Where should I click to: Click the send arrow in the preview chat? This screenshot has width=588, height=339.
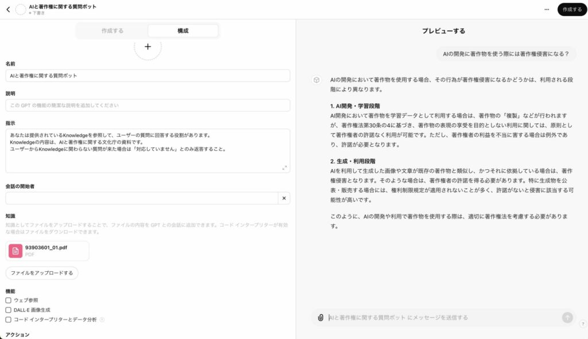567,317
